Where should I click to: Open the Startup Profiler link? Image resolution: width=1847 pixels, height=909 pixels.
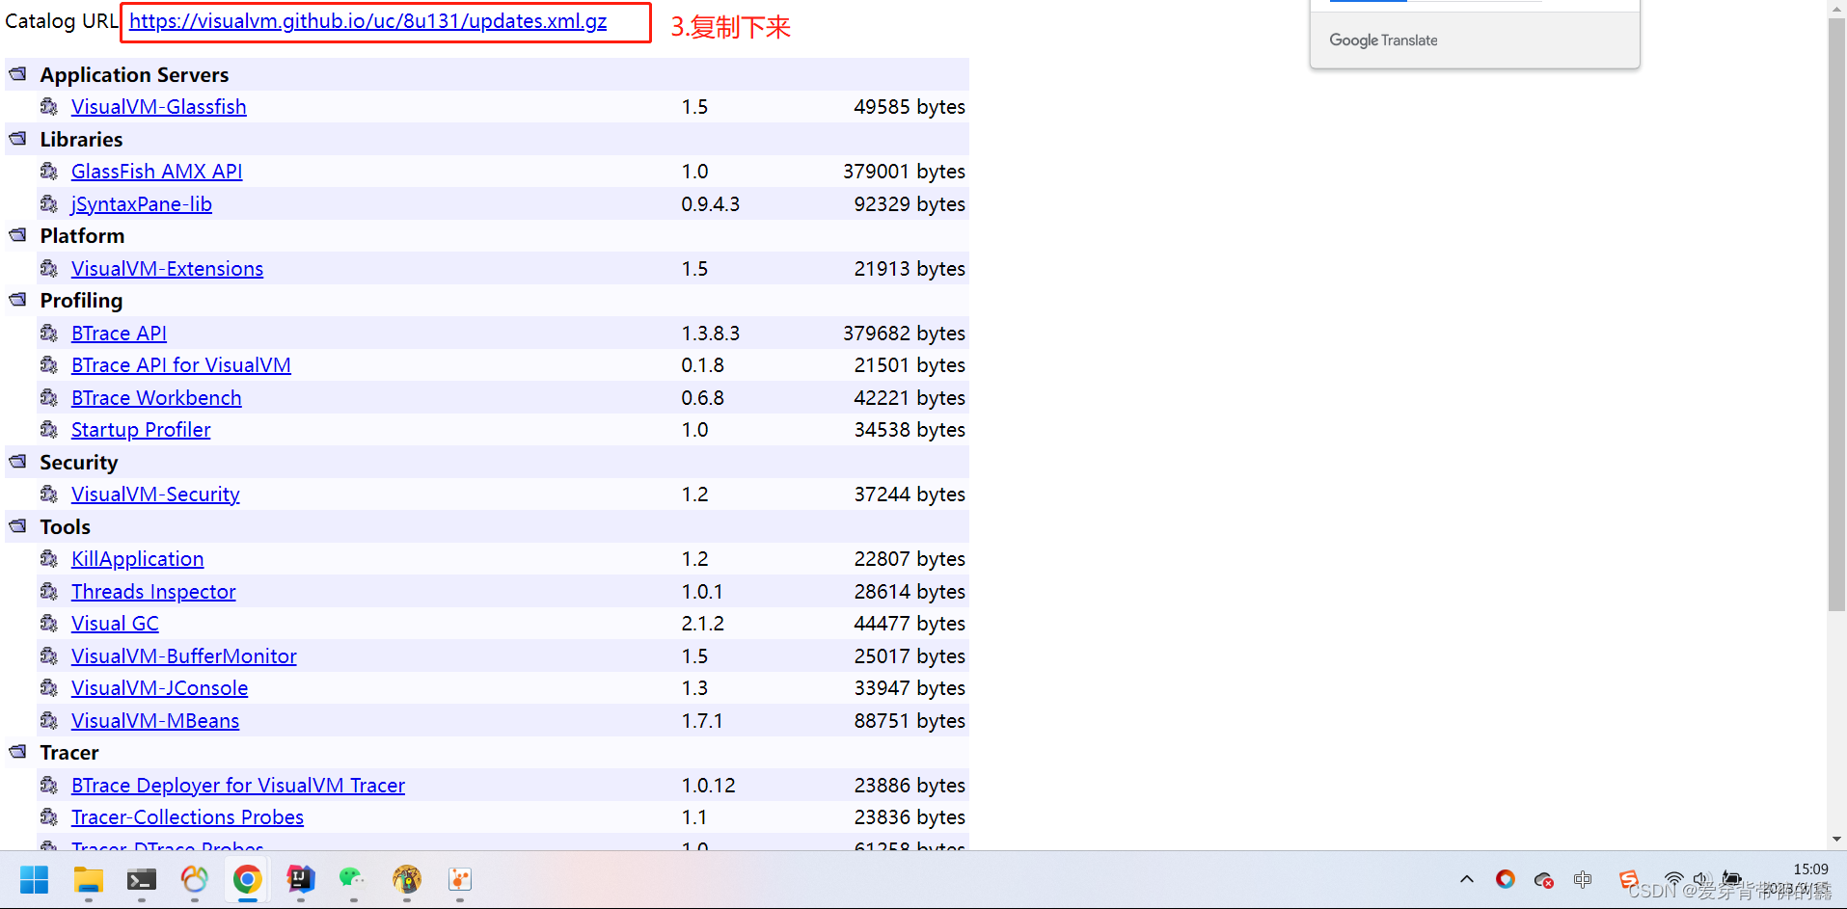pos(141,430)
